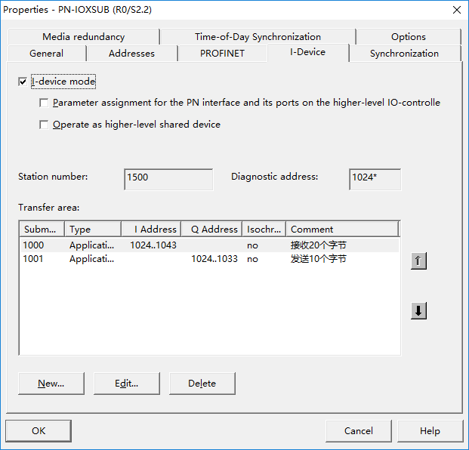This screenshot has width=469, height=450.
Task: Delete the selected transfer area
Action: pos(202,384)
